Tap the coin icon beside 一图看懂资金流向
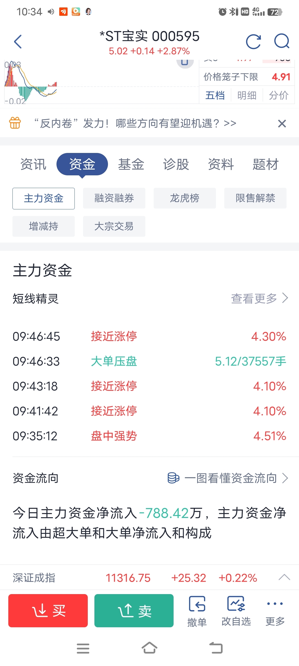This screenshot has width=299, height=666. [x=174, y=478]
